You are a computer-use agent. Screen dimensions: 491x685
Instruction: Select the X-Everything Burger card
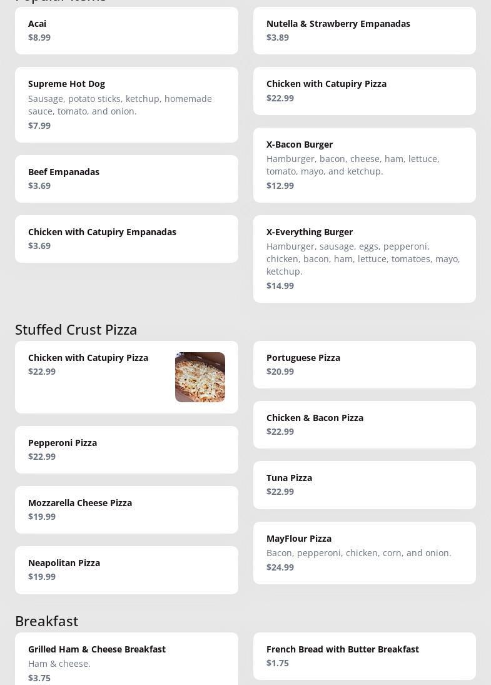point(364,258)
